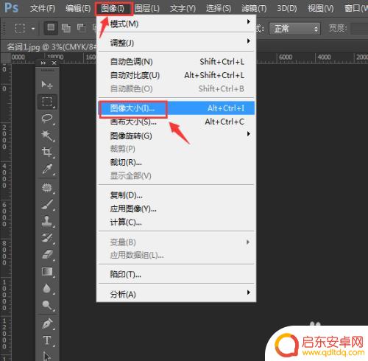
Task: Select the Eyedropper tool
Action: [47, 169]
